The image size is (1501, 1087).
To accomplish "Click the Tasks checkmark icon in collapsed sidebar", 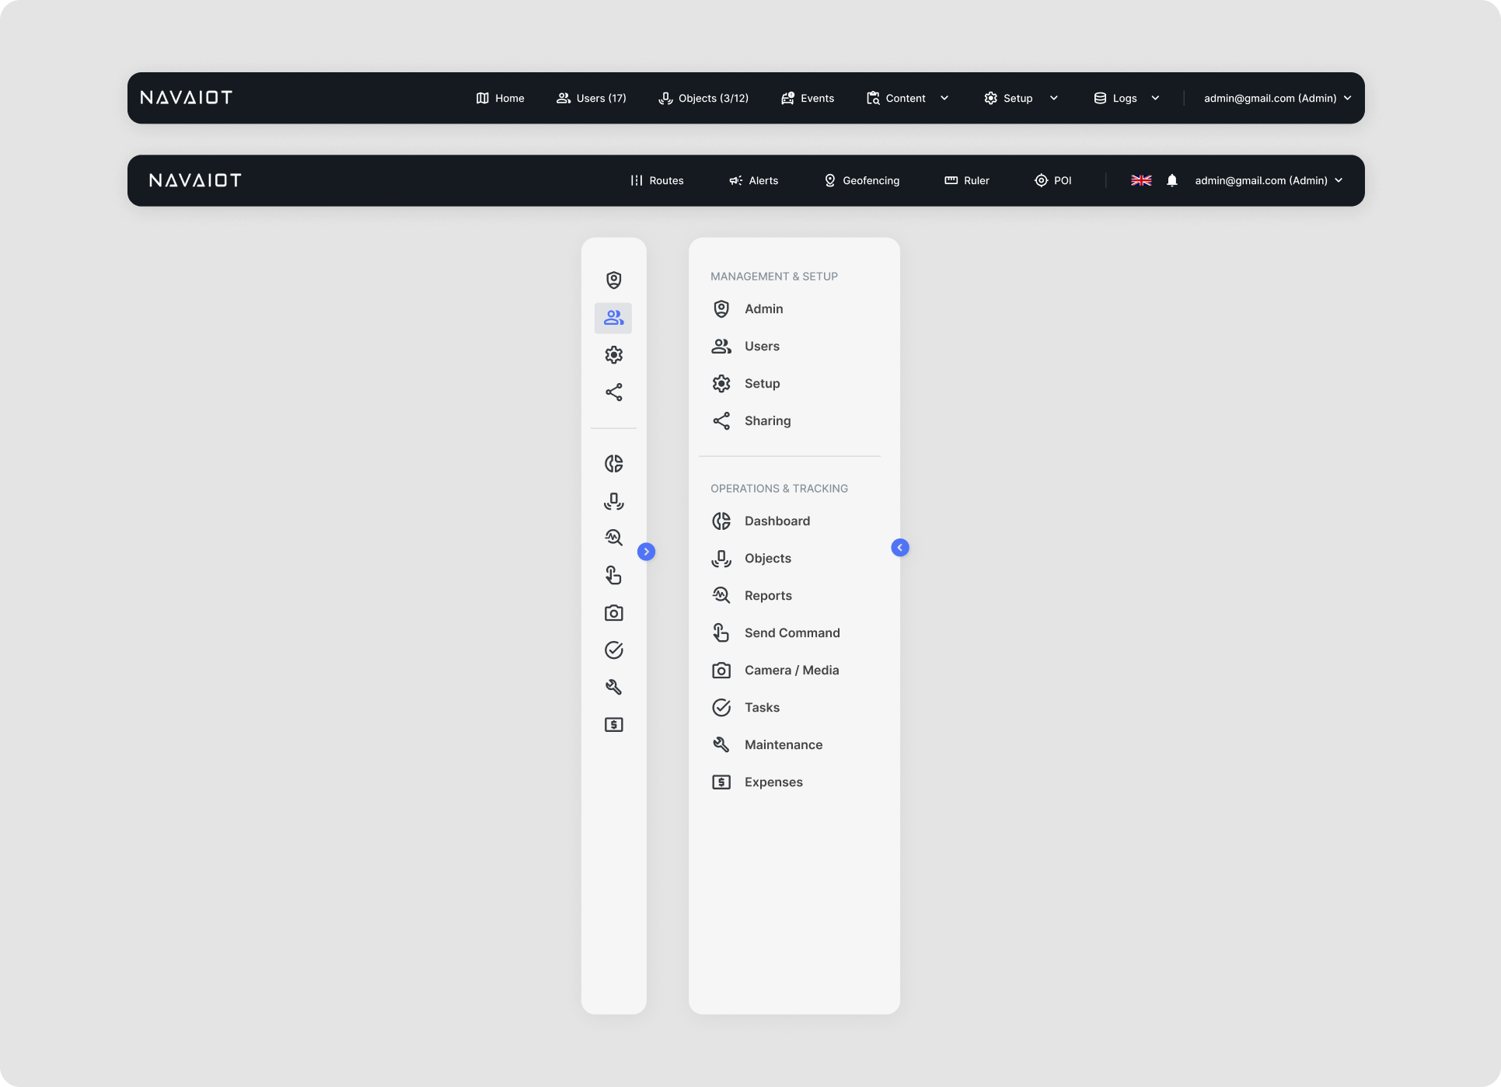I will [x=613, y=650].
